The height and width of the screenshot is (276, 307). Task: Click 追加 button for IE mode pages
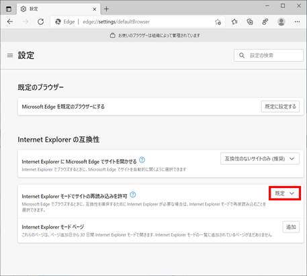pos(291,227)
